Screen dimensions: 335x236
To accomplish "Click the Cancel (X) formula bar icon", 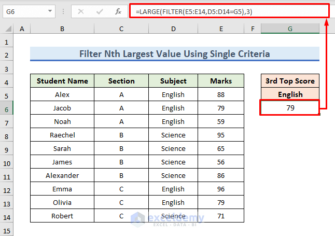I will tap(81, 11).
